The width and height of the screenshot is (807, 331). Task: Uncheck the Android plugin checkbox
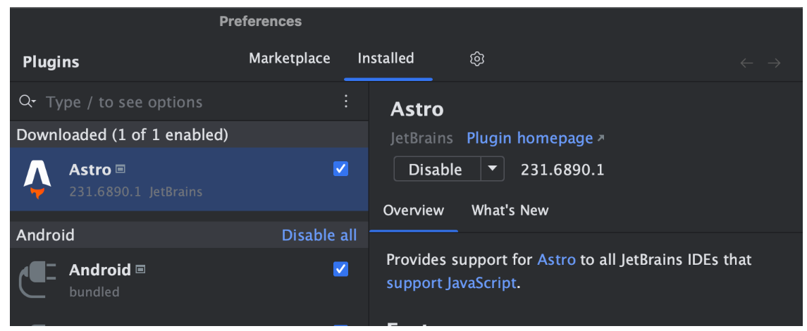(340, 269)
